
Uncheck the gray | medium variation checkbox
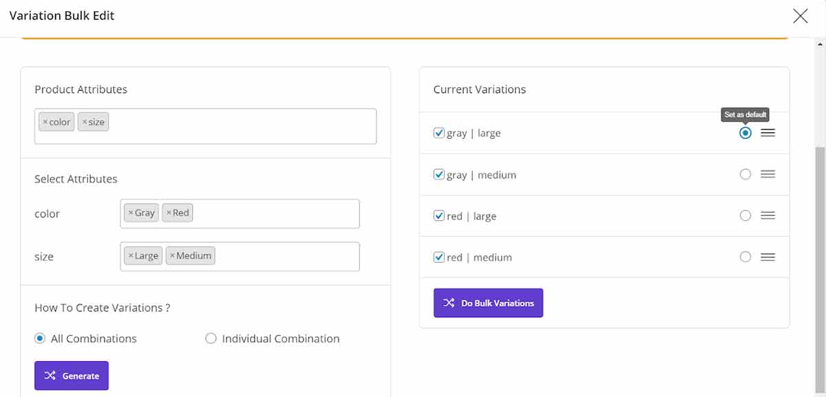tap(438, 175)
